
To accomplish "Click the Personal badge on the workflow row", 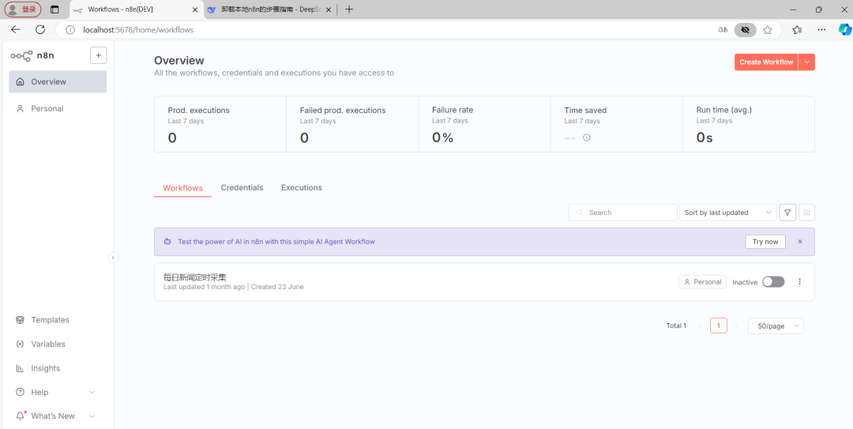I will [702, 282].
